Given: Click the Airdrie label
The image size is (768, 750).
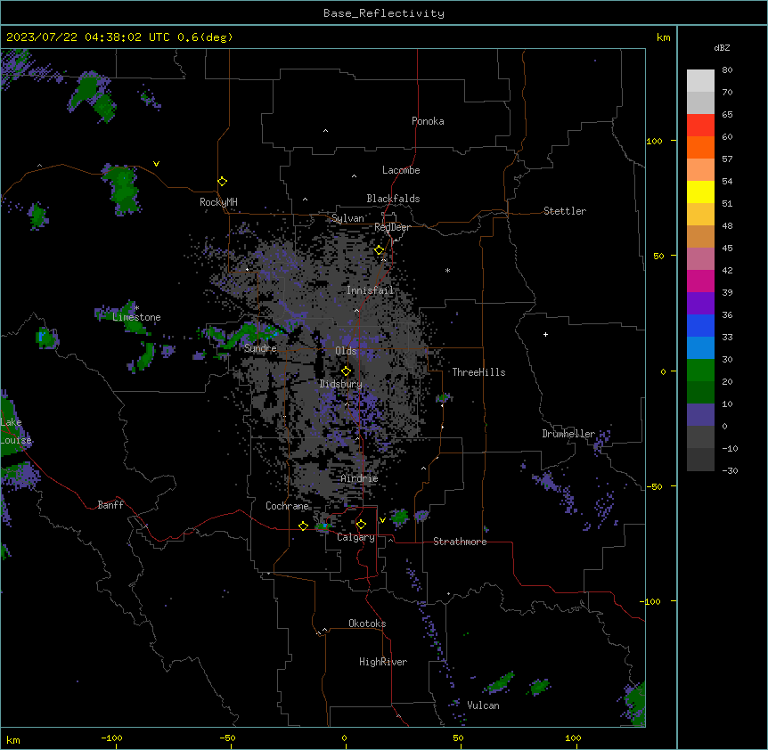Looking at the screenshot, I should pos(359,478).
